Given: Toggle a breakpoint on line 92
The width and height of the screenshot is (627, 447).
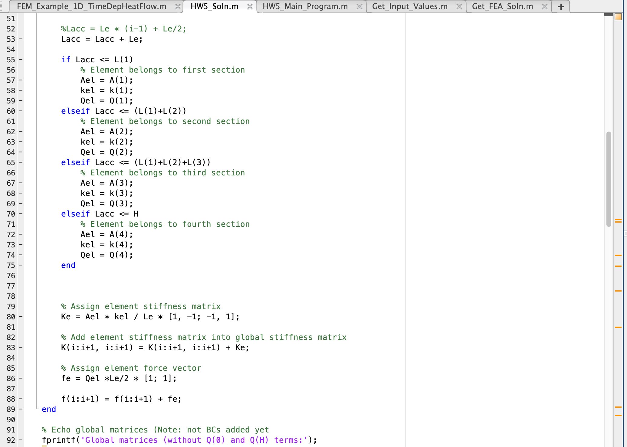Looking at the screenshot, I should pyautogui.click(x=20, y=440).
